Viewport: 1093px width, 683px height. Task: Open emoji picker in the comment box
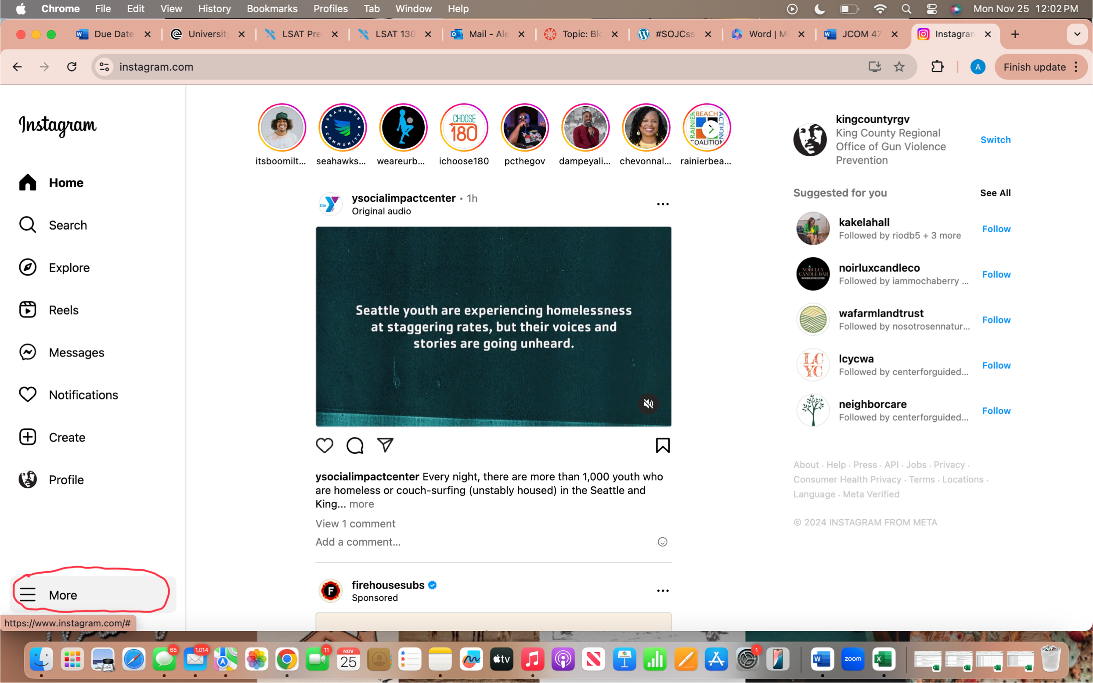[662, 542]
